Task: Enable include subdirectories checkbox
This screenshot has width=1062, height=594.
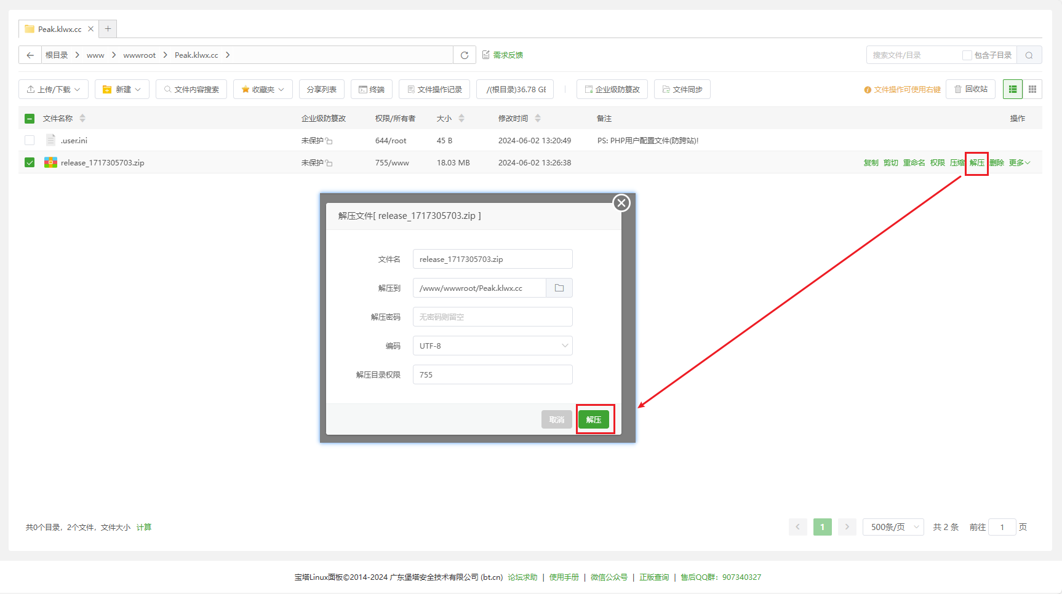Action: click(x=967, y=55)
